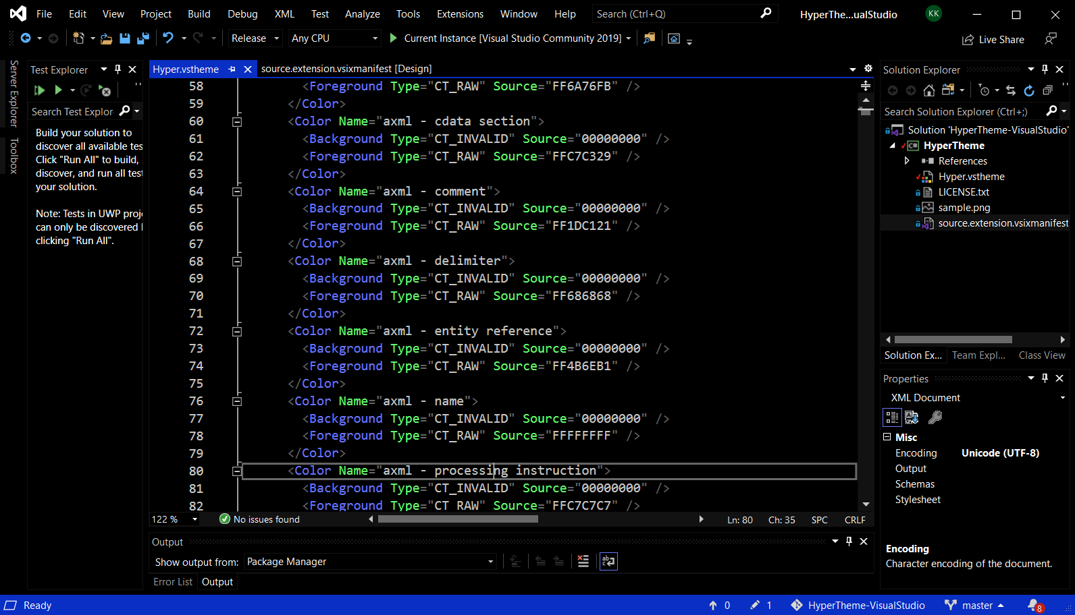
Task: Toggle pin on Hyper.vstheme tab
Action: 232,69
